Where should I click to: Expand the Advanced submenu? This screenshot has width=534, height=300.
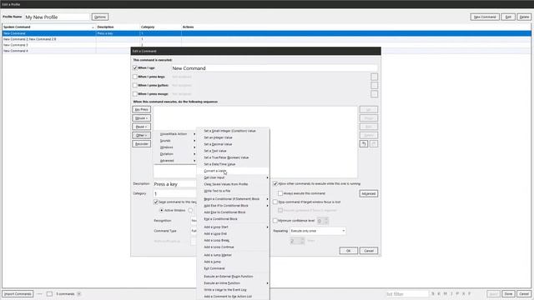point(175,161)
